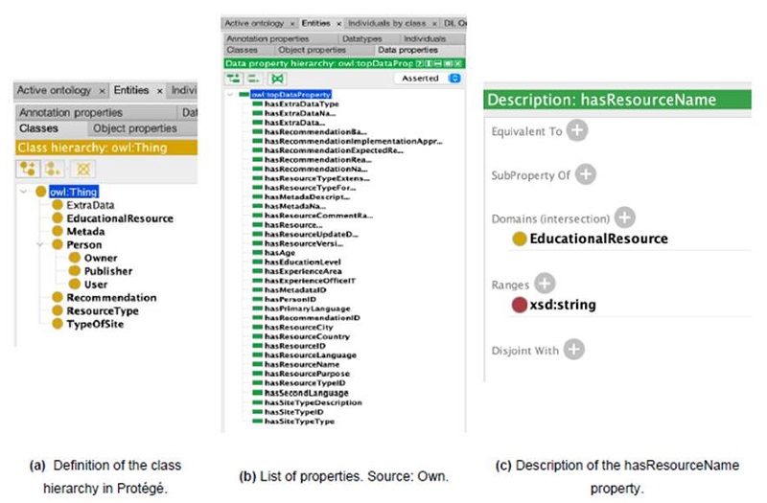767x503 pixels.
Task: Click the User class circle icon
Action: tap(75, 284)
